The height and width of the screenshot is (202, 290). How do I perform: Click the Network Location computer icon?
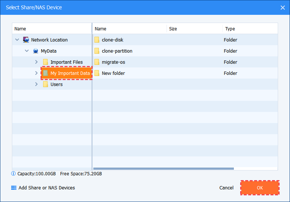click(26, 40)
